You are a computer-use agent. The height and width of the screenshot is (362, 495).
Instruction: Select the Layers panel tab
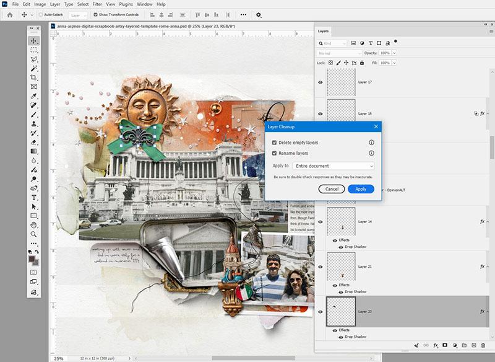[x=323, y=31]
